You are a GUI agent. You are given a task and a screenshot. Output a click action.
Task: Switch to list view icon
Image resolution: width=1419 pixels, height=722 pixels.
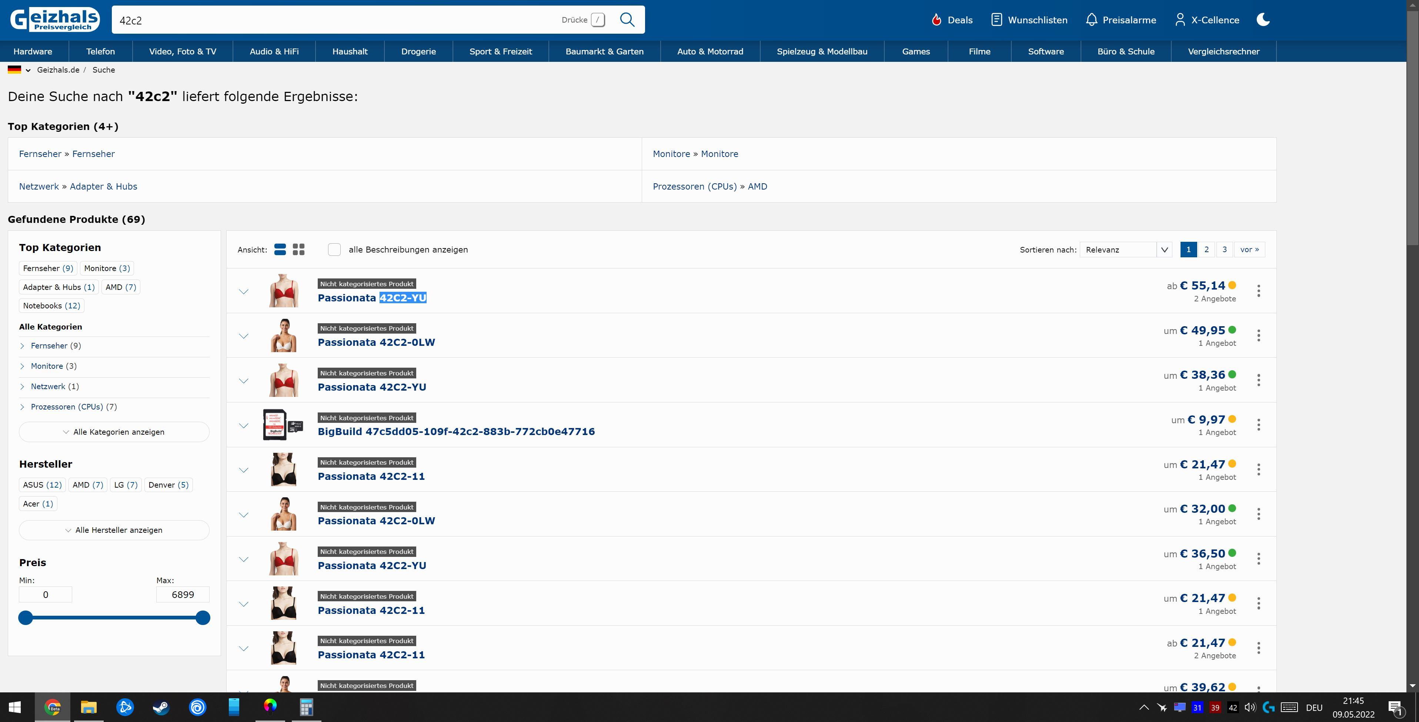coord(280,250)
